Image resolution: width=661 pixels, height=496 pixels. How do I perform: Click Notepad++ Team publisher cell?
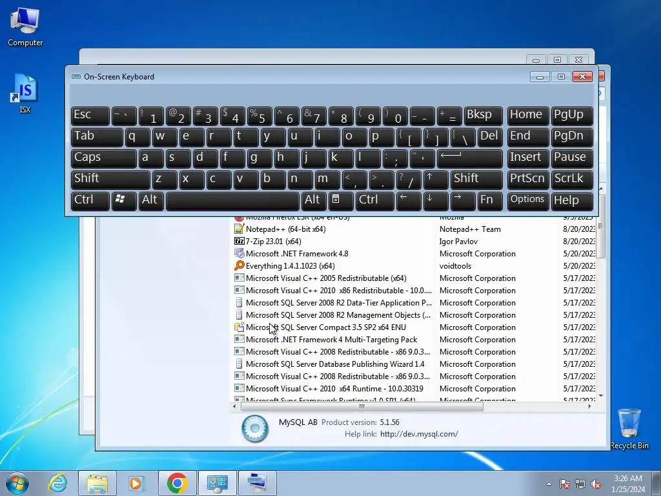[470, 229]
